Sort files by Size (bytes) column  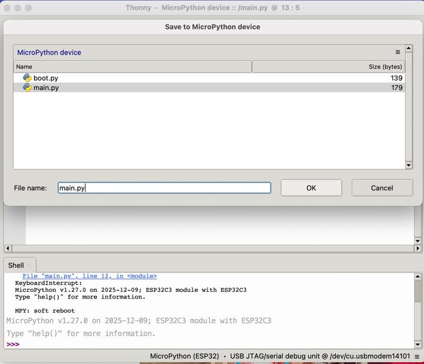click(x=328, y=67)
